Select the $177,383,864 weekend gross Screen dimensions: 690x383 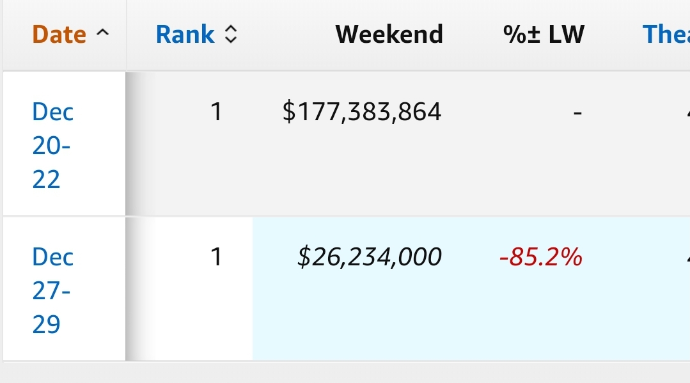(x=362, y=112)
